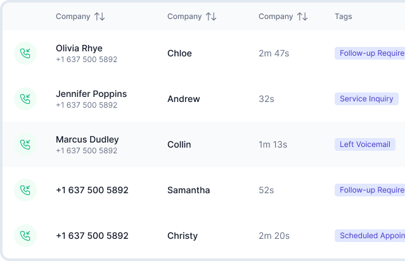Viewport: 405px width, 261px height.
Task: Select the Scheduled Appointment tag in Christy's row
Action: (371, 236)
